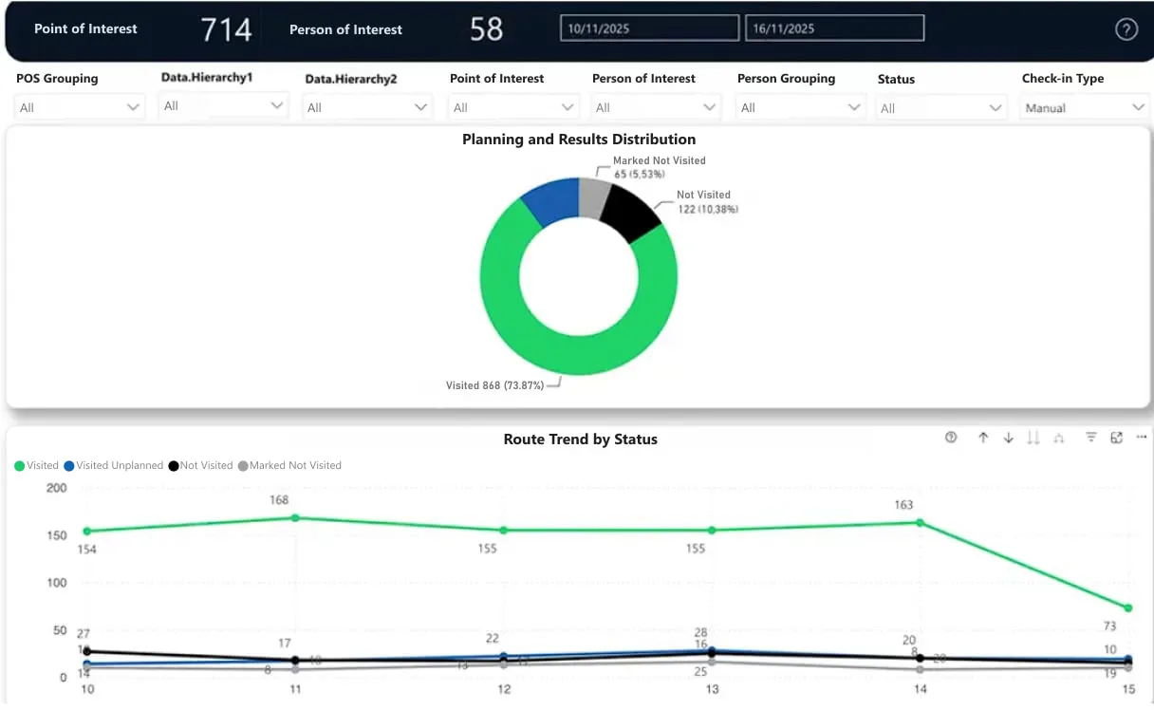Open visual filters funnel icon

(1091, 438)
